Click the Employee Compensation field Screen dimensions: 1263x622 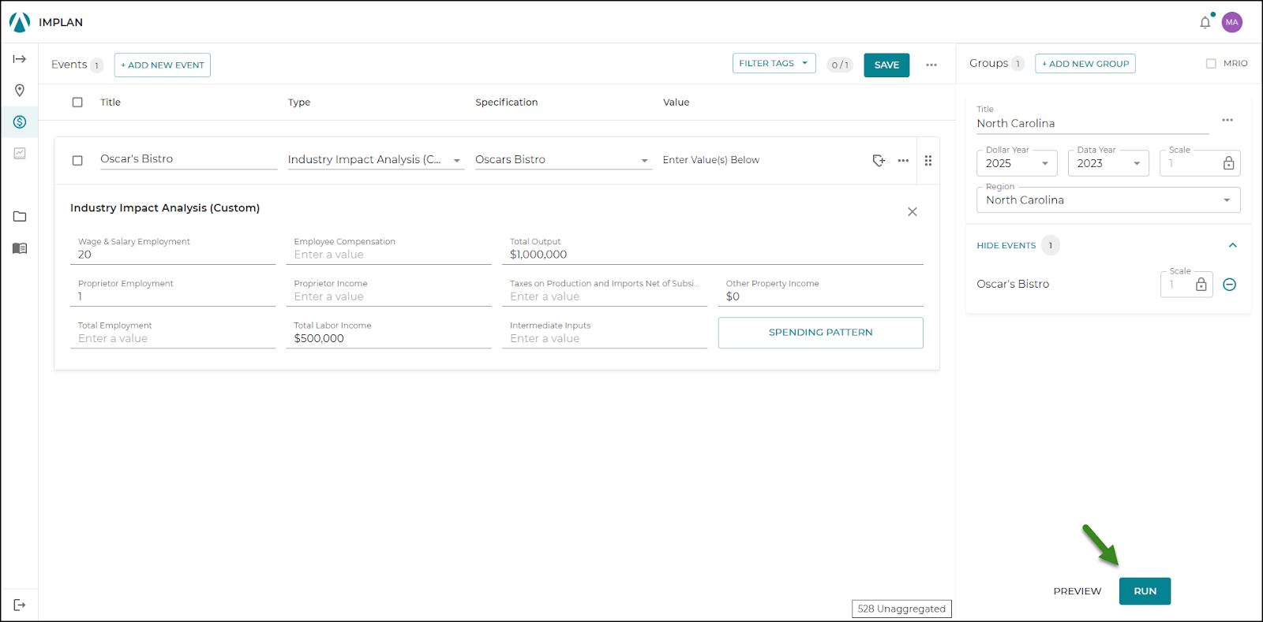[x=388, y=249]
